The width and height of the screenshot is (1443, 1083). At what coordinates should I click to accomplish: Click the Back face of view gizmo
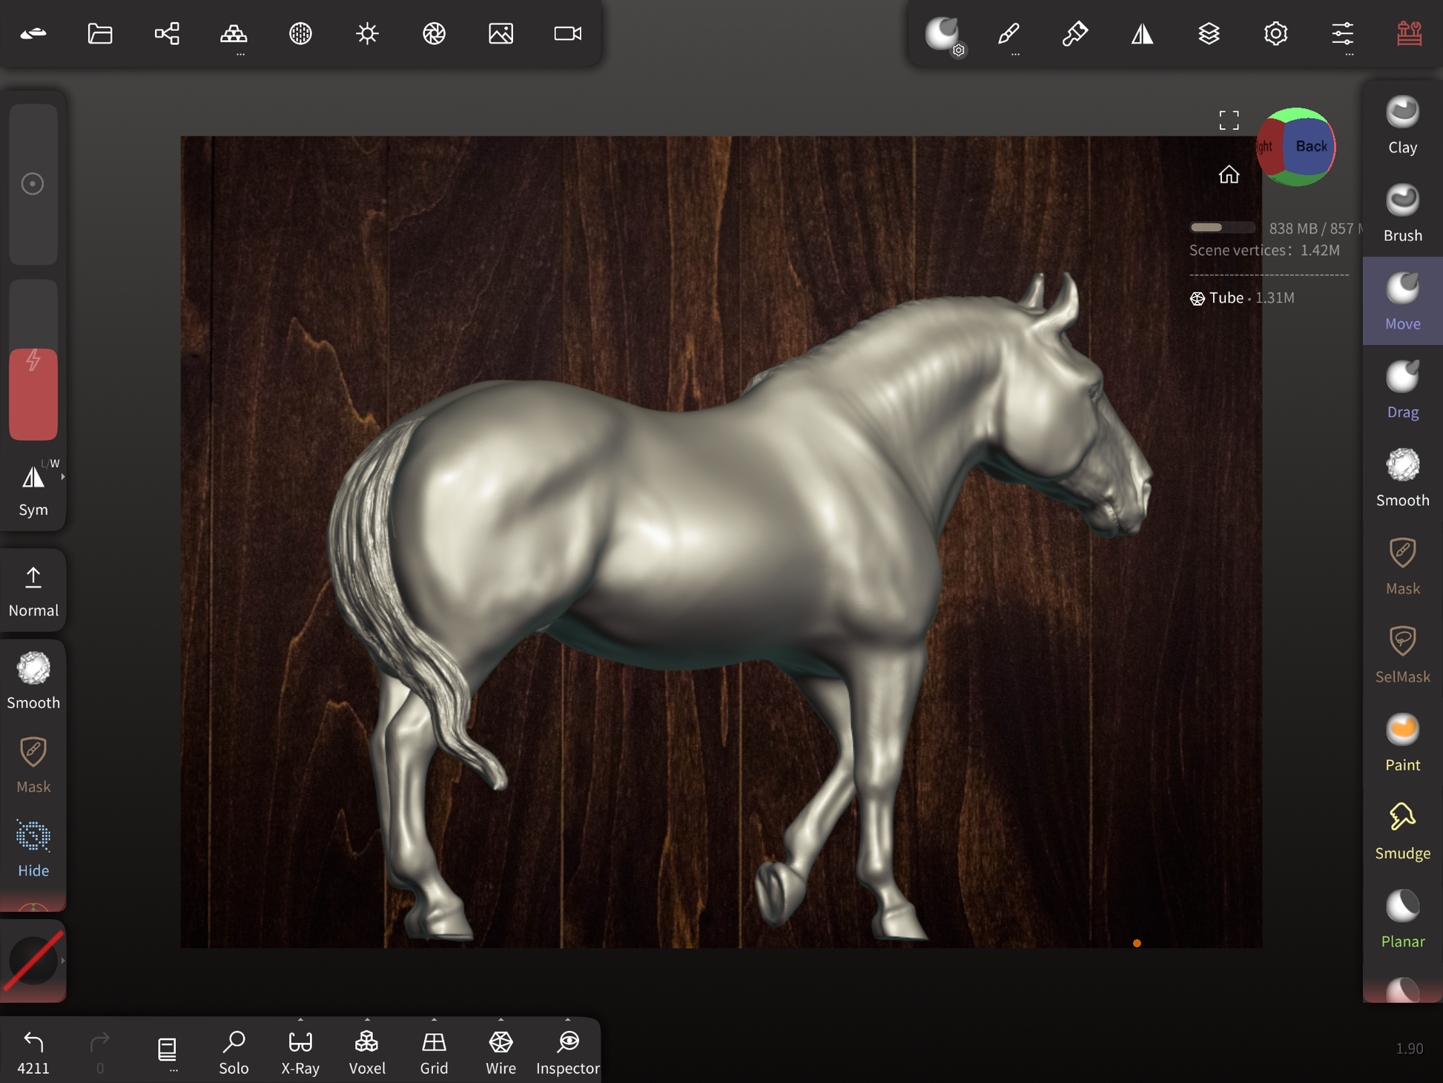[1310, 146]
